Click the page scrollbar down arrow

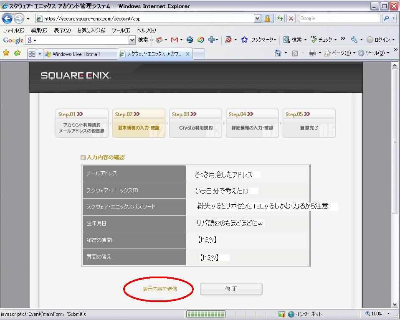coord(395,304)
